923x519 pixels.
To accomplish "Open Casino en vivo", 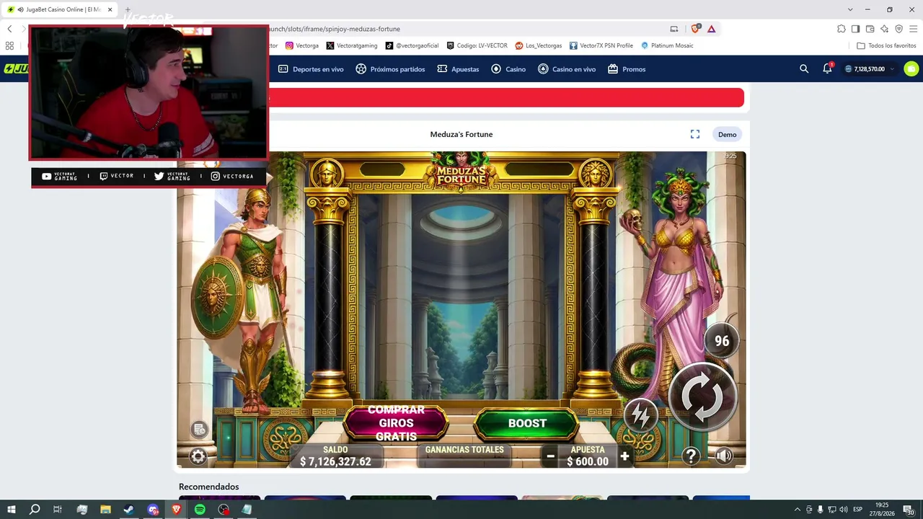I will point(567,69).
